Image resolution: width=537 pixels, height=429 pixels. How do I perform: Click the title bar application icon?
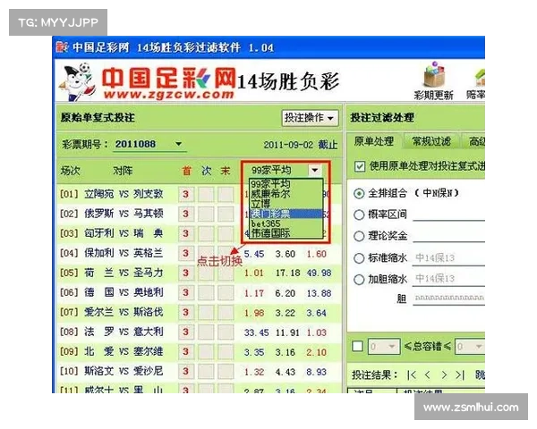pos(62,47)
